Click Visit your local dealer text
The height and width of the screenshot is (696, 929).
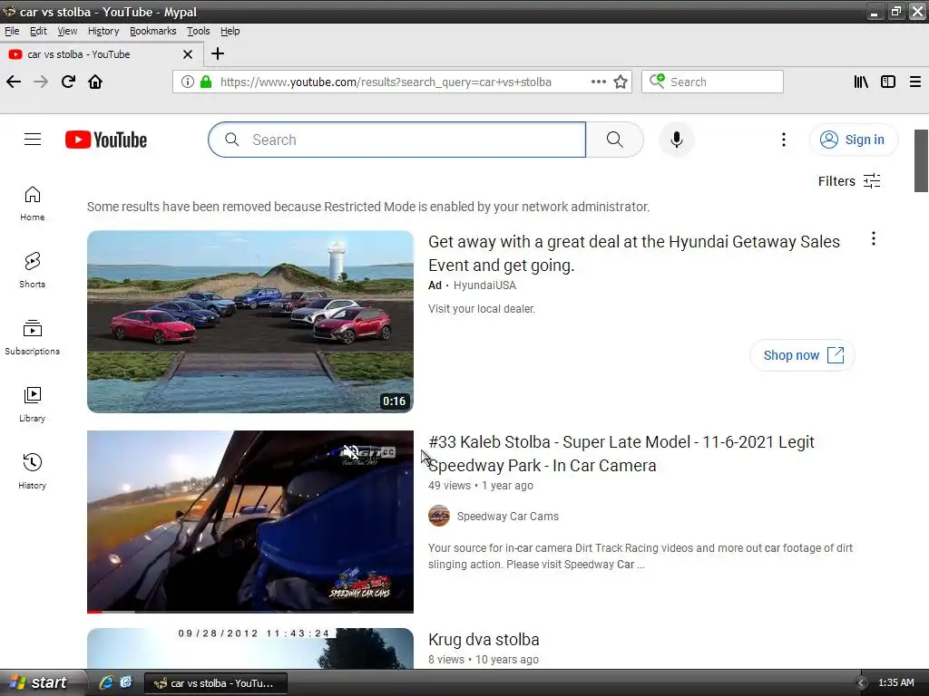pos(482,309)
